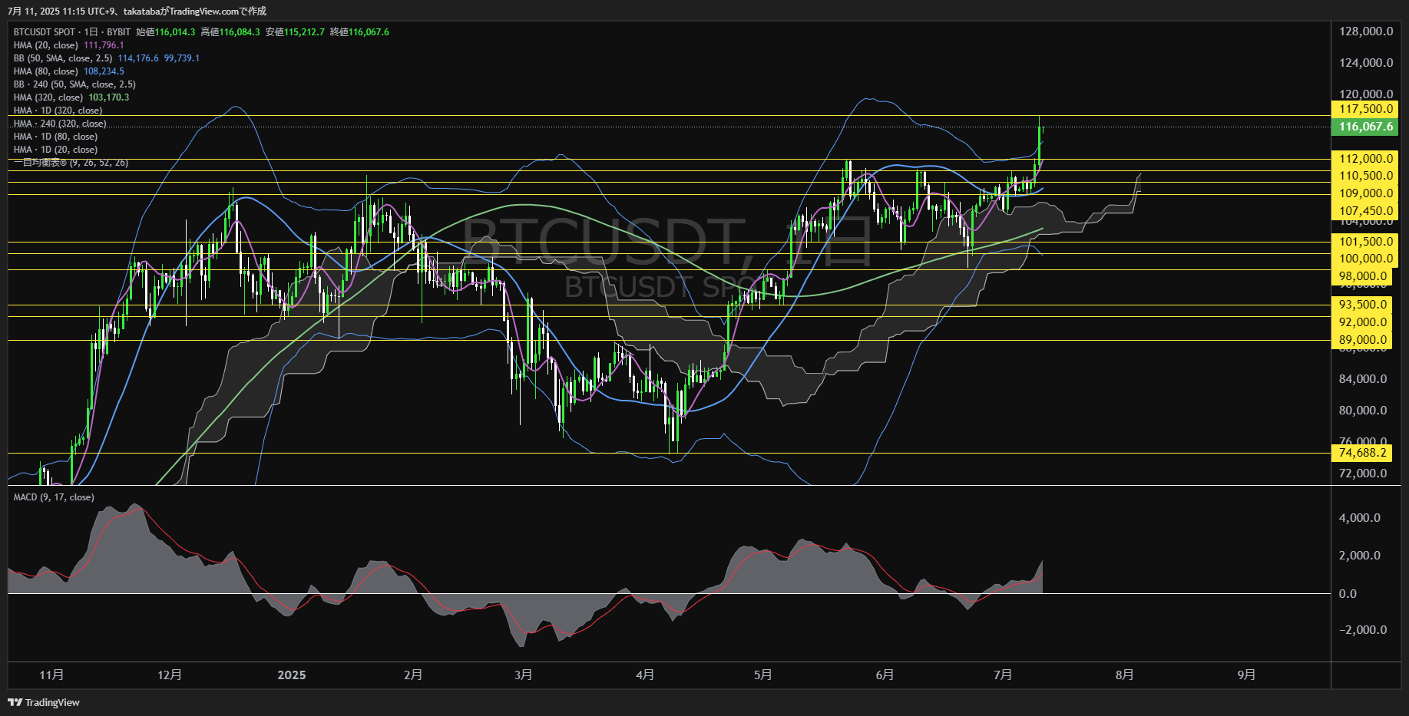Viewport: 1409px width, 716px height.
Task: Click the HMA (320, close) 103,170.3 legend
Action: [x=71, y=97]
